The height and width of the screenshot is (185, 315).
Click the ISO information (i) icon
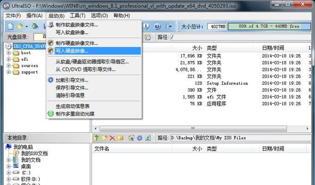(147, 26)
